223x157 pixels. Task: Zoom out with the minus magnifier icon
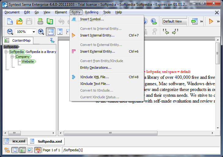coord(10,32)
